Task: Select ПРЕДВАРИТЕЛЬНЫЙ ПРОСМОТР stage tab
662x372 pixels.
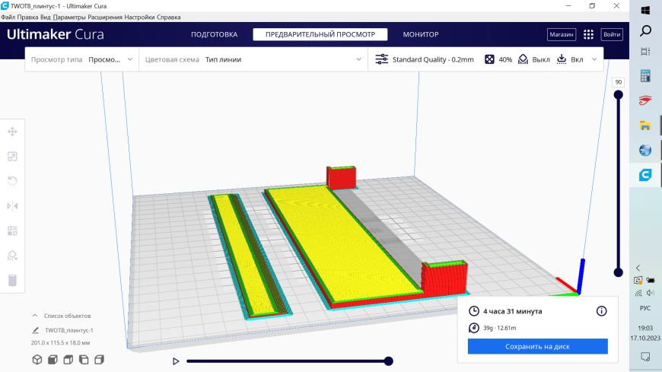Action: (320, 35)
